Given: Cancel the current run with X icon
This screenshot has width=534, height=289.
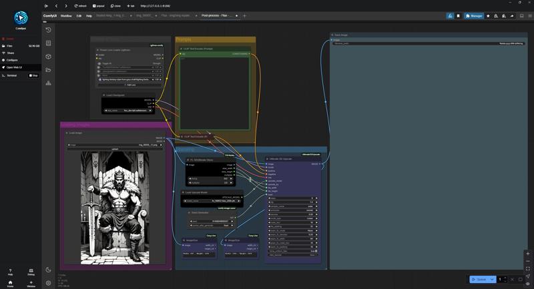Looking at the screenshot, I should 512,279.
